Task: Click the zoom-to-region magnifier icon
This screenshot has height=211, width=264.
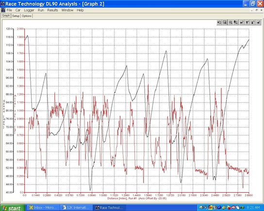Action: point(236,22)
